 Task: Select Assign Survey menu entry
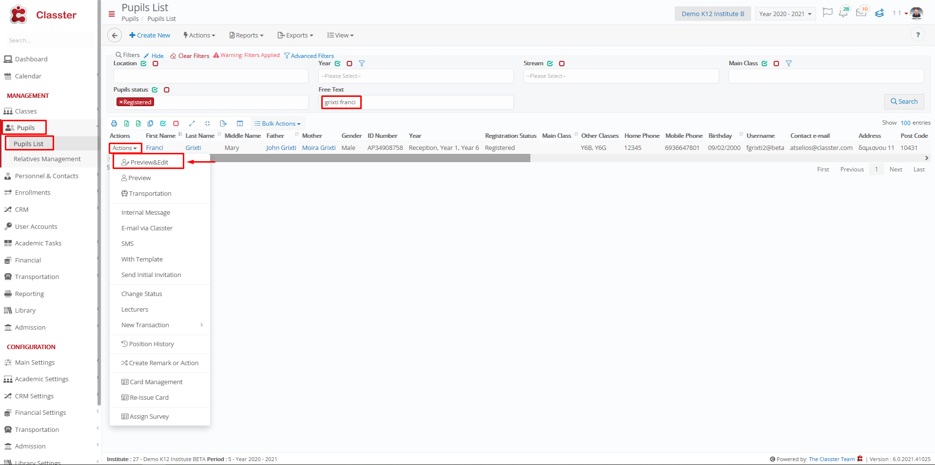(160, 416)
